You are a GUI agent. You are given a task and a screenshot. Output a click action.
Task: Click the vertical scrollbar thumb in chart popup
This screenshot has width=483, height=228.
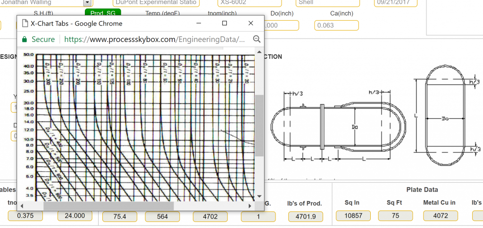259,125
